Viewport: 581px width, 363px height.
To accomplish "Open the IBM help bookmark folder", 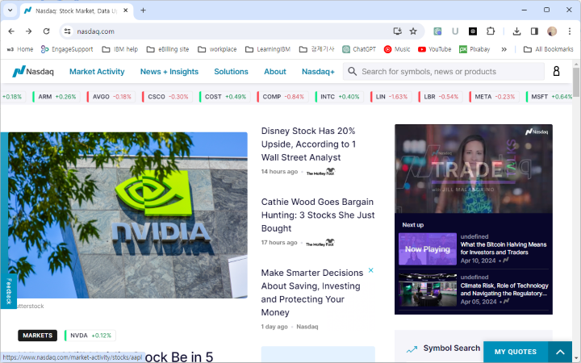I will [x=120, y=49].
